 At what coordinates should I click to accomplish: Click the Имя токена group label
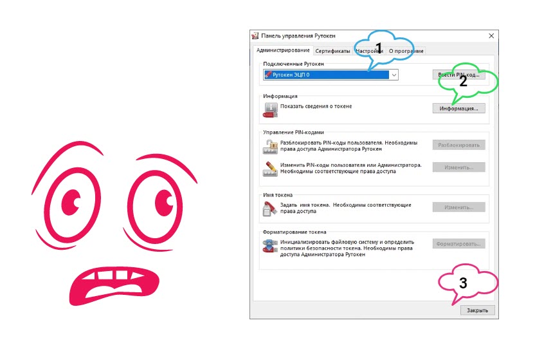(278, 195)
